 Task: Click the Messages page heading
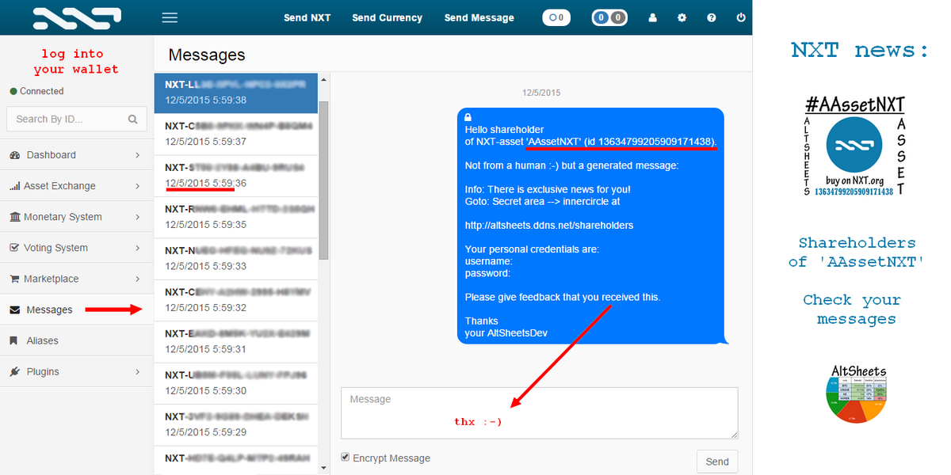(207, 55)
